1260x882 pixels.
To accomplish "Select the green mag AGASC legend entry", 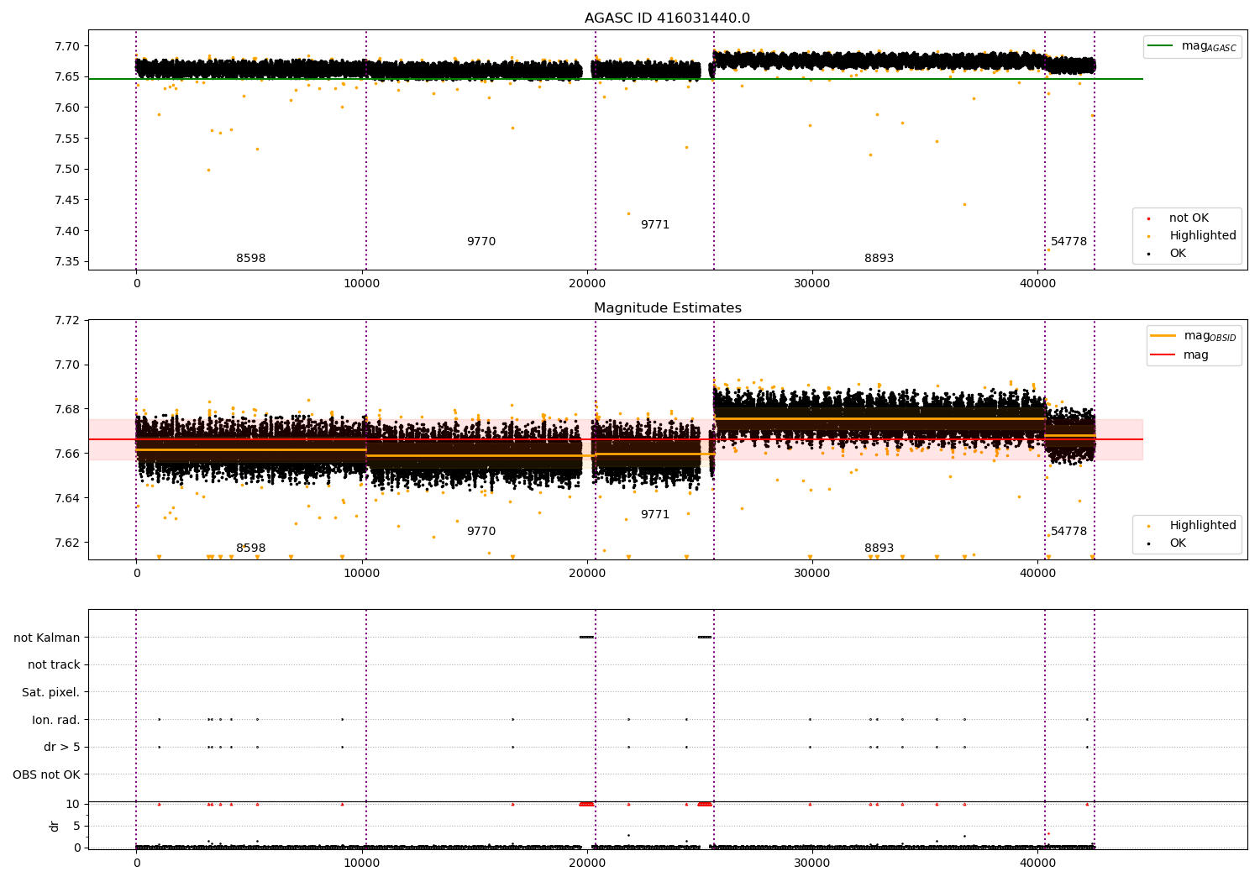I will pos(1193,46).
